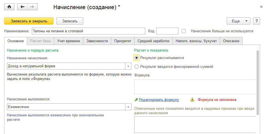Enable "Начисление больше не используется" checkbox

point(183,31)
